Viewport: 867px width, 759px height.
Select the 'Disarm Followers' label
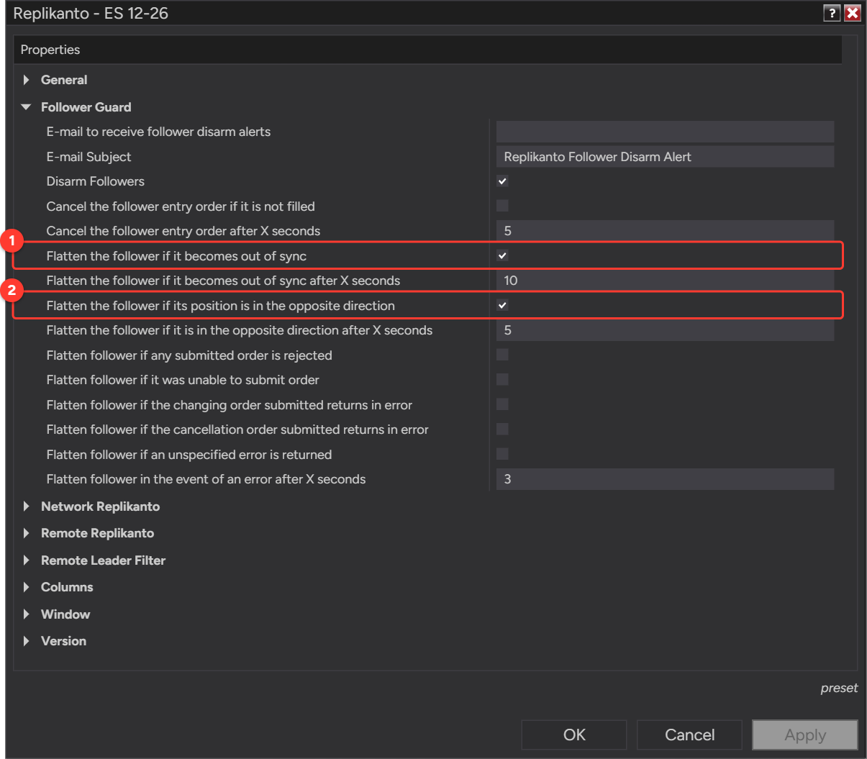coord(95,181)
